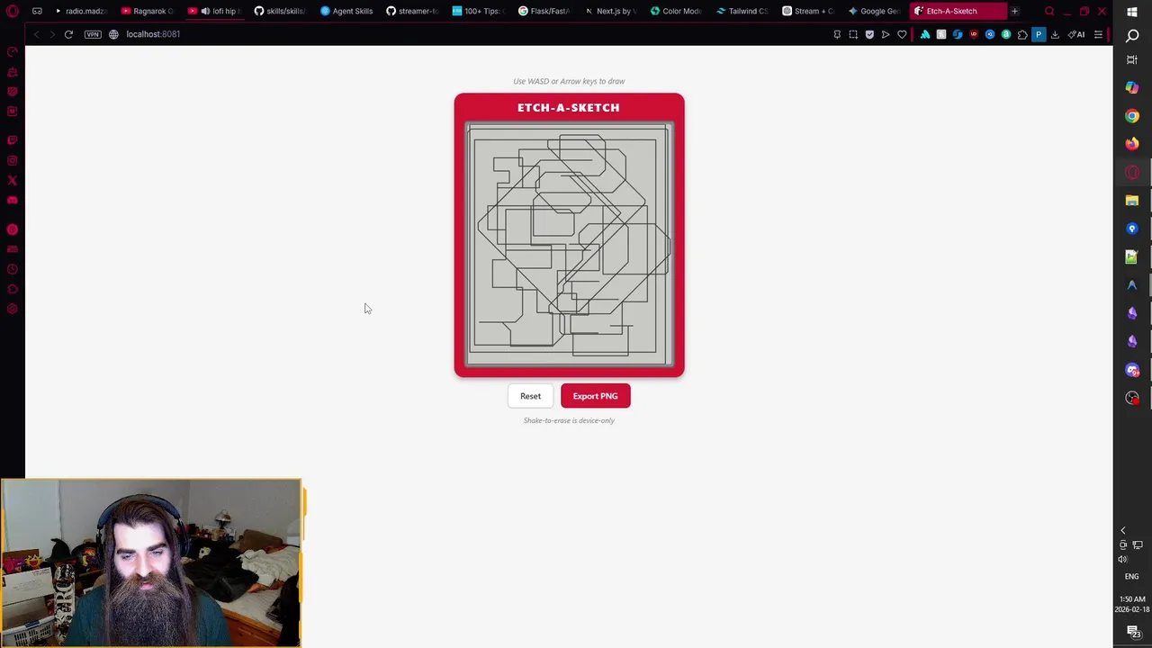Click the blue swirl extension icon

(958, 34)
